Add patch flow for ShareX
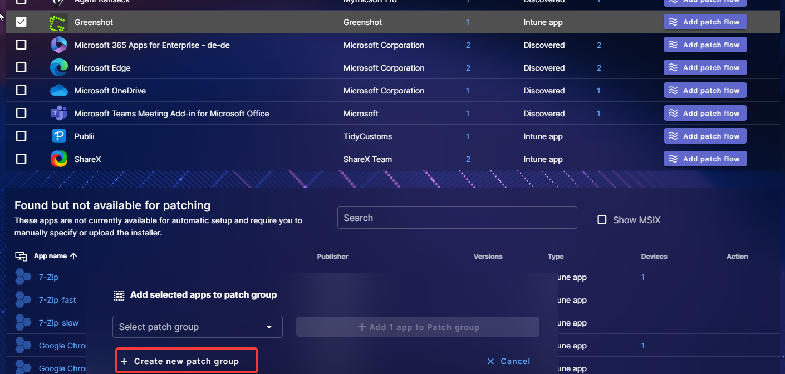The height and width of the screenshot is (374, 785). click(705, 159)
